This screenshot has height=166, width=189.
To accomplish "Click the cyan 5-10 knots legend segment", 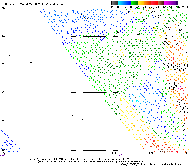I will click(x=121, y=3).
